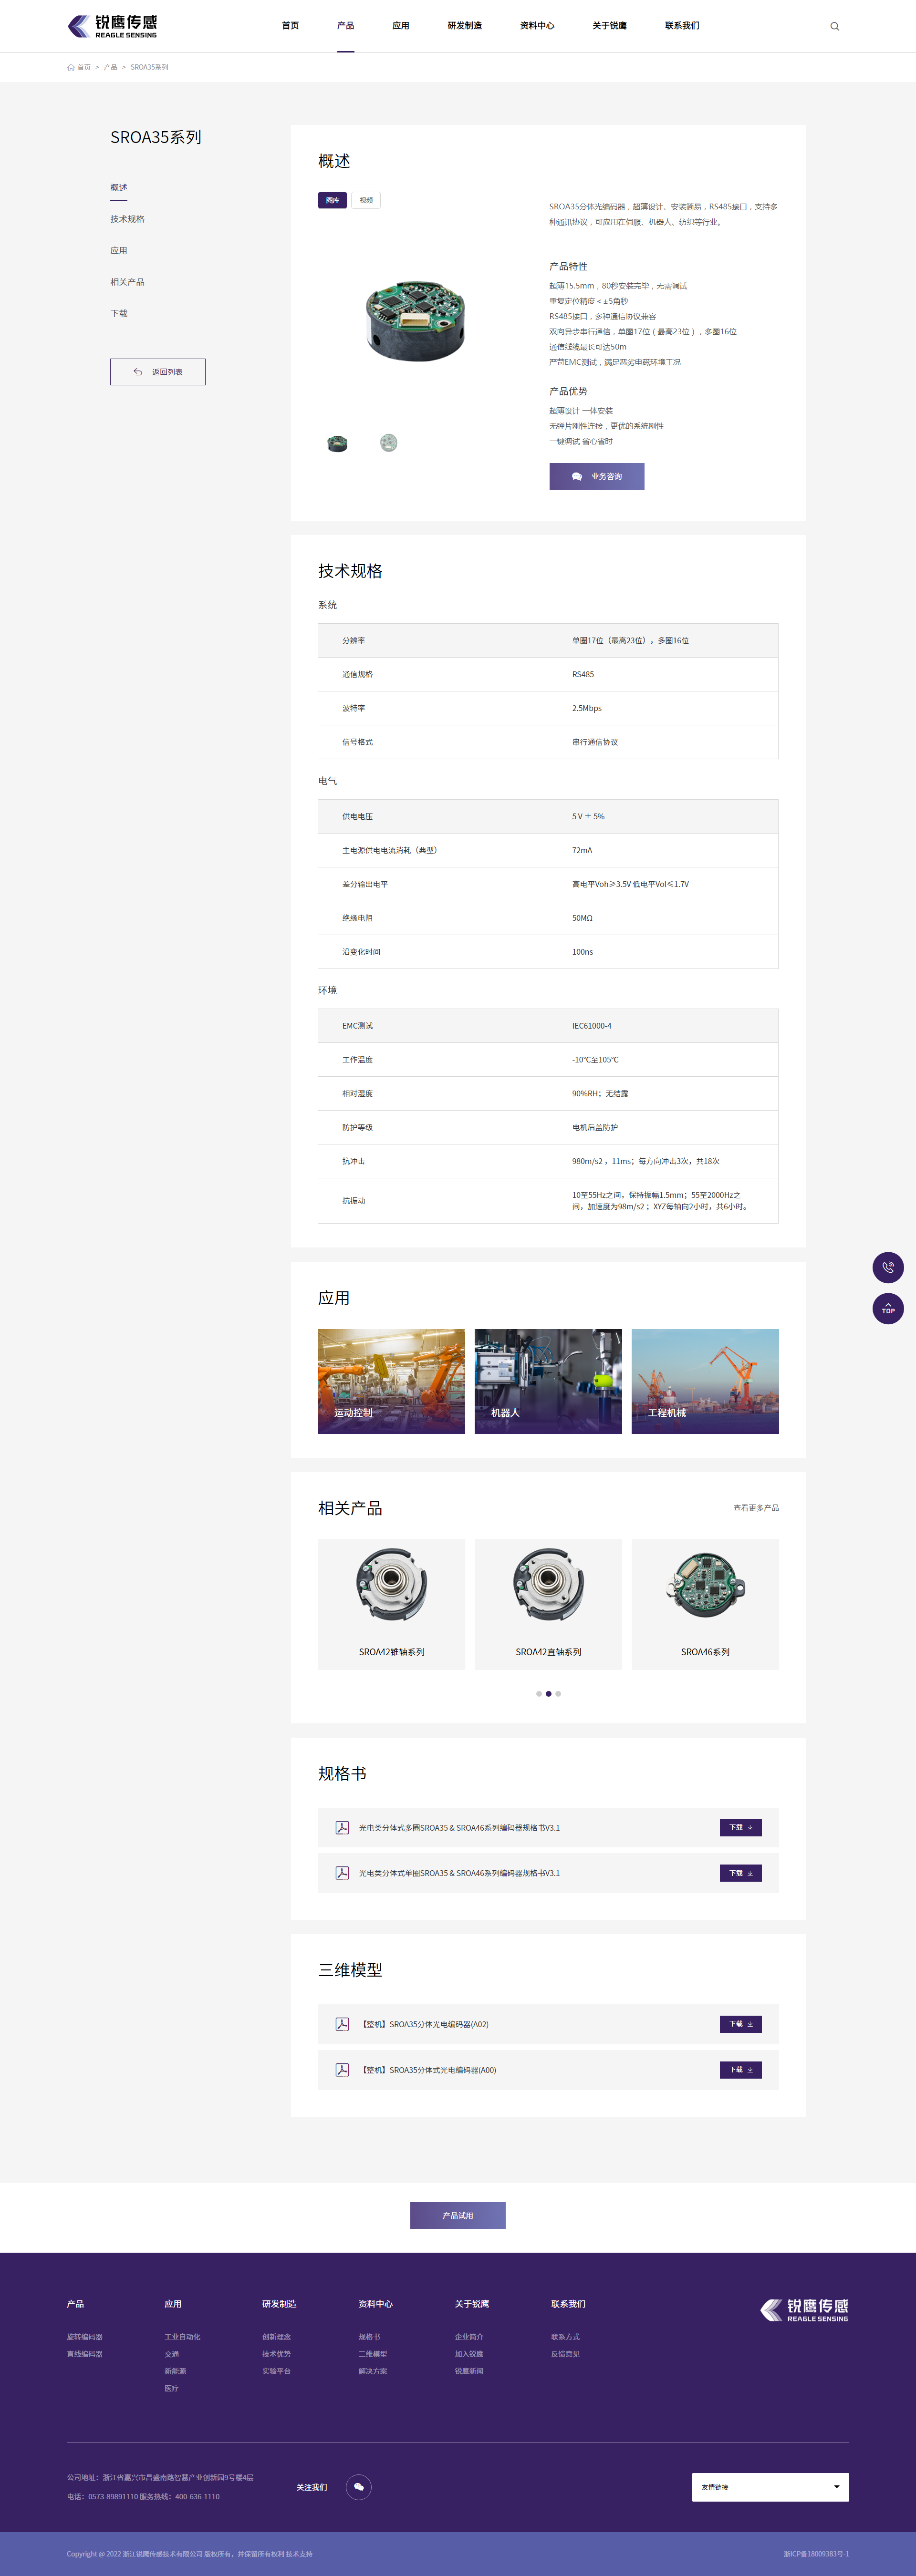This screenshot has height=2576, width=916.
Task: Open the search magnifier icon
Action: [x=835, y=26]
